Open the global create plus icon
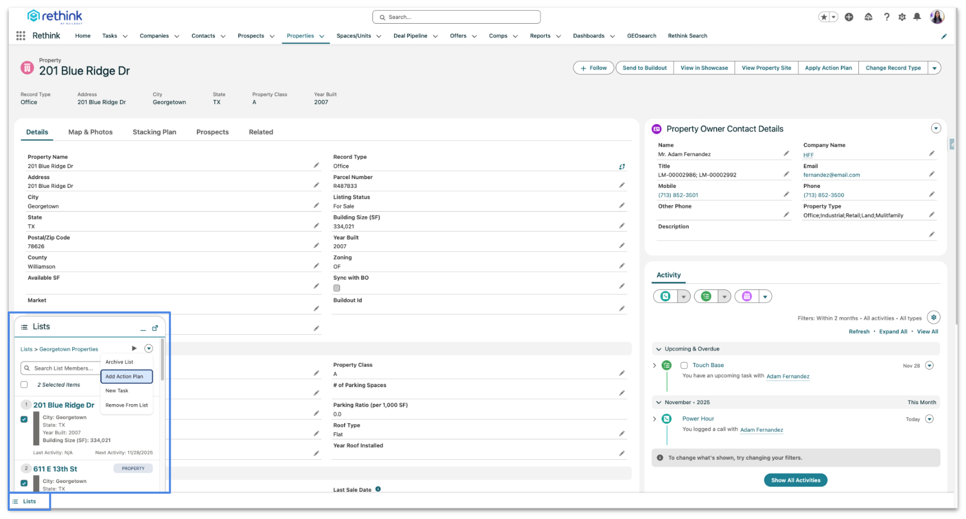Screen dimensions: 966x519 [x=849, y=17]
